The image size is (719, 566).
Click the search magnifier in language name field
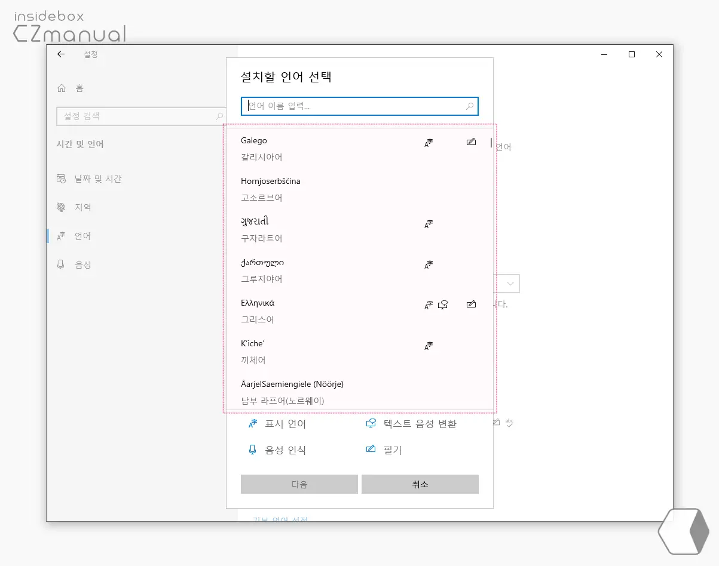[470, 106]
